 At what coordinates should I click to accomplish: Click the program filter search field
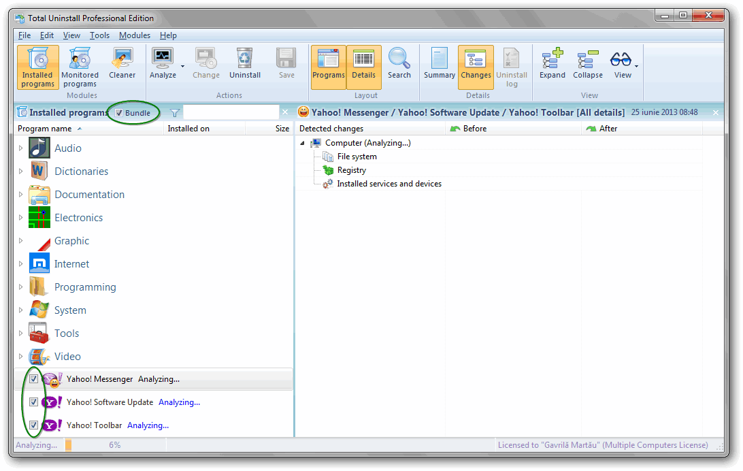pyautogui.click(x=231, y=112)
